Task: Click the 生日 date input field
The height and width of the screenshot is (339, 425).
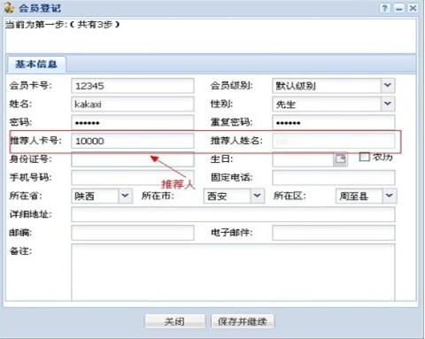Action: point(303,159)
